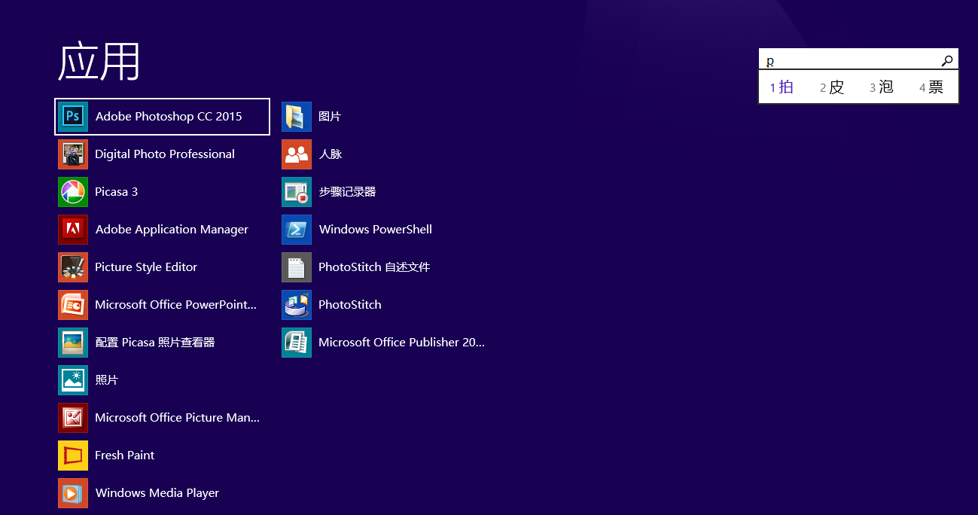
Task: Click the "Adobe Photoshop CC 2015" label
Action: (x=169, y=117)
